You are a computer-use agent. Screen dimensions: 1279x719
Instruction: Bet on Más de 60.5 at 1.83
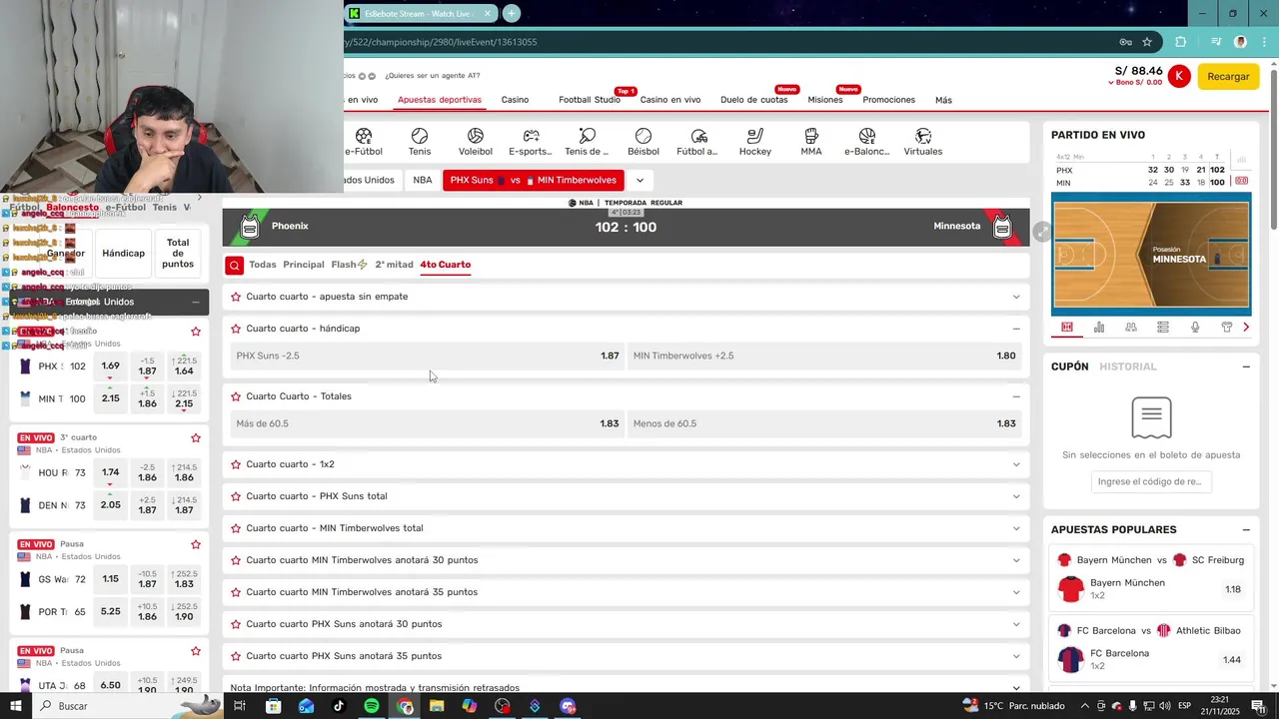[x=428, y=423]
